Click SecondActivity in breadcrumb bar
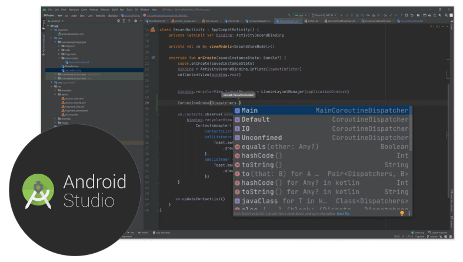This screenshot has height=262, width=463. coord(131,15)
